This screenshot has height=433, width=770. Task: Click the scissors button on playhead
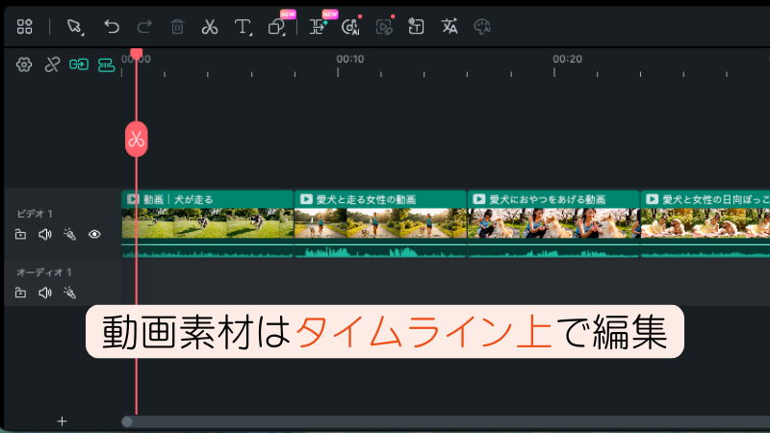point(136,139)
